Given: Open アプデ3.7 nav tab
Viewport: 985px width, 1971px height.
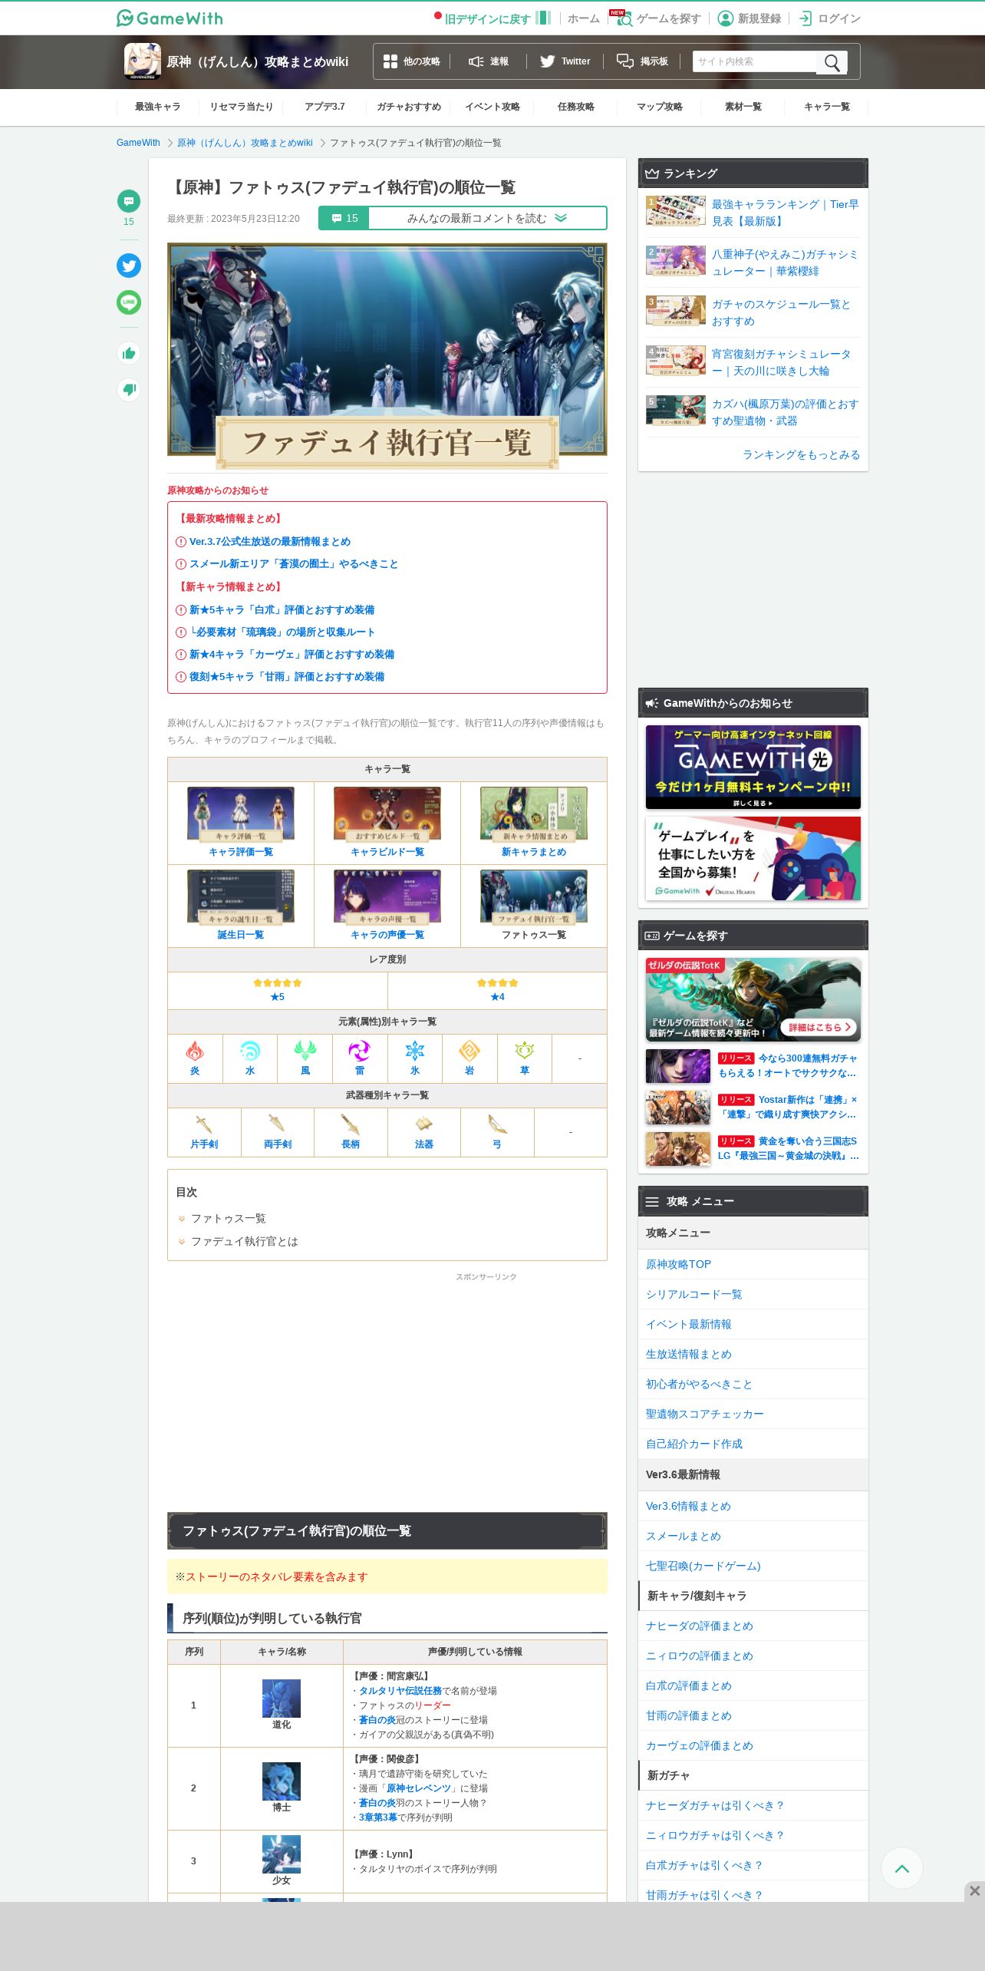Looking at the screenshot, I should [324, 107].
